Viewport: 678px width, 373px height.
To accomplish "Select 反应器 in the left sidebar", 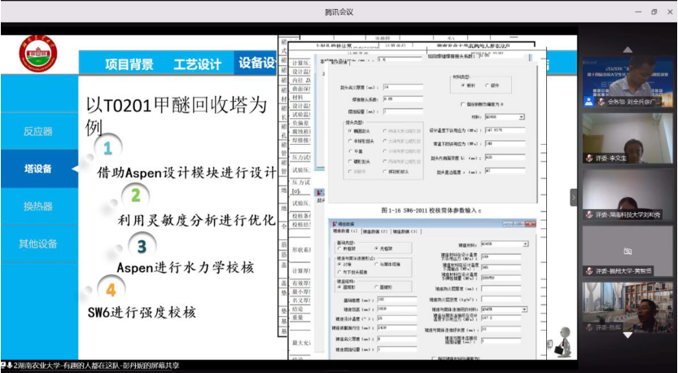I will 38,130.
